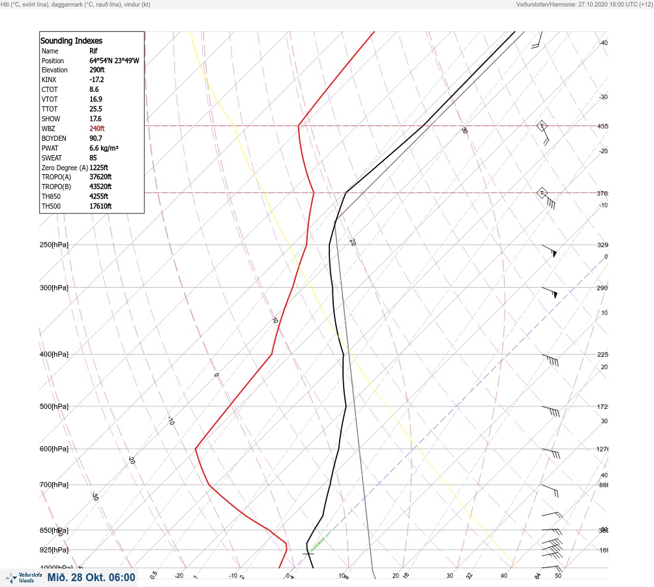This screenshot has width=654, height=587.
Task: Click the Zero Degree (A) value 1225ft
Action: 99,168
